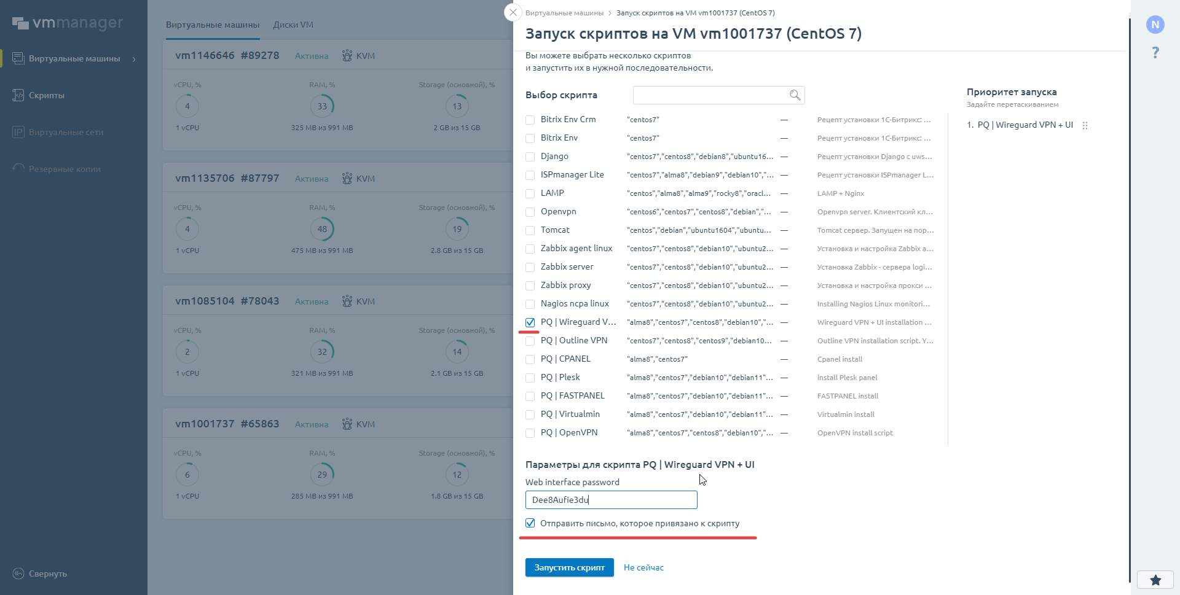The width and height of the screenshot is (1180, 595).
Task: Check the Nagios ncpa linux checkbox
Action: [x=530, y=304]
